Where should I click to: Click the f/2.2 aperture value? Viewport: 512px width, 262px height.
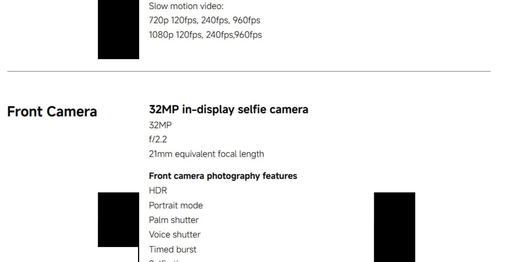[158, 140]
